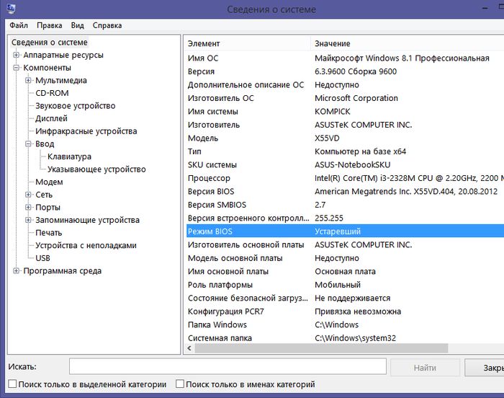
Task: Collapse the Компоненты tree node
Action: [x=17, y=68]
